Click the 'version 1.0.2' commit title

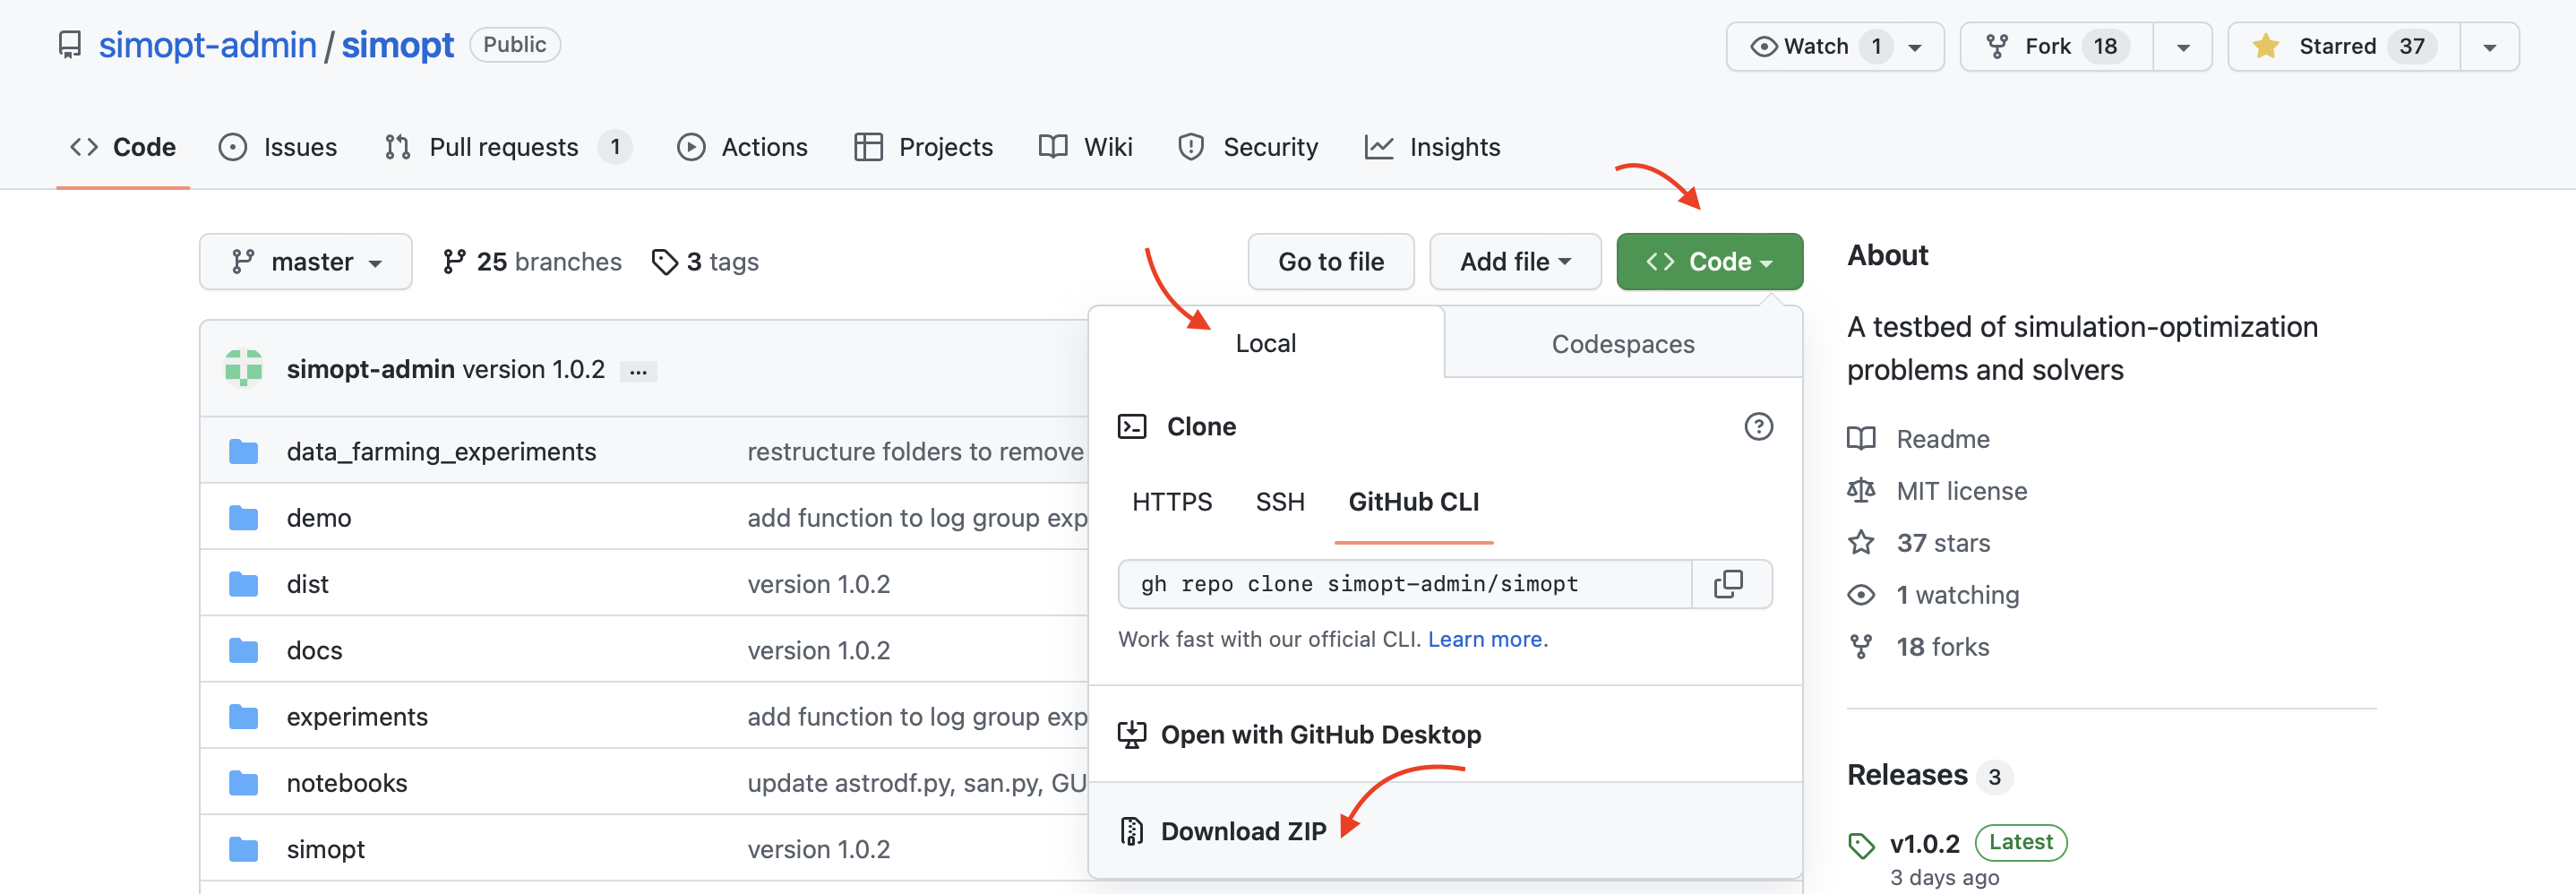tap(534, 369)
